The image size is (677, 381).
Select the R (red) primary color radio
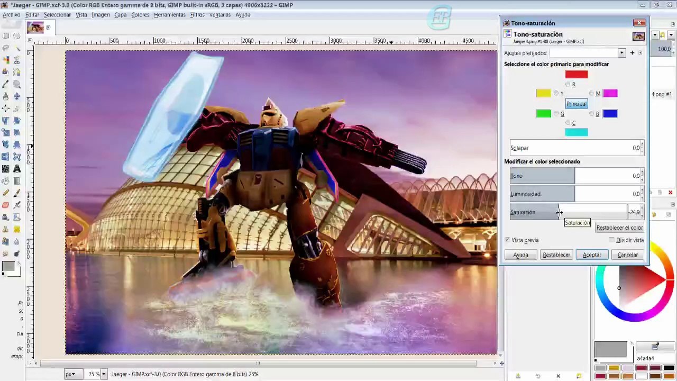pyautogui.click(x=568, y=85)
